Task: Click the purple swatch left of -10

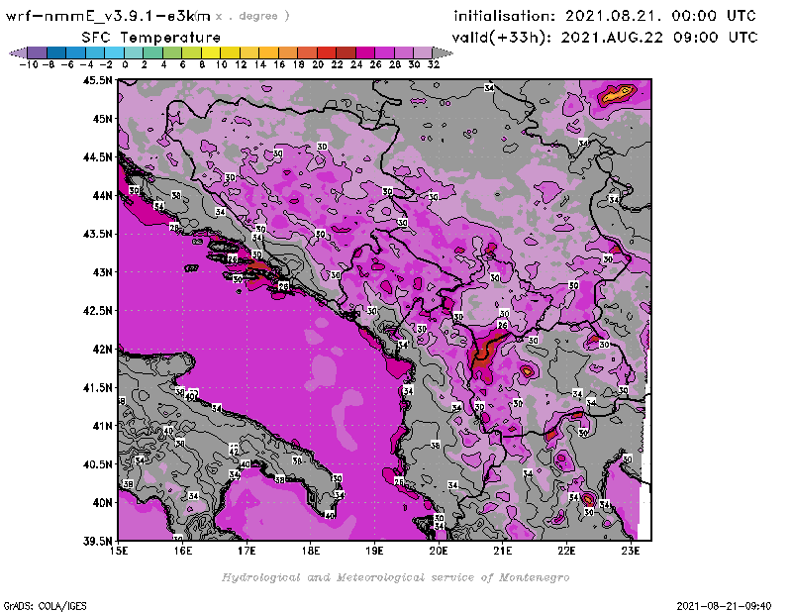Action: click(x=37, y=51)
